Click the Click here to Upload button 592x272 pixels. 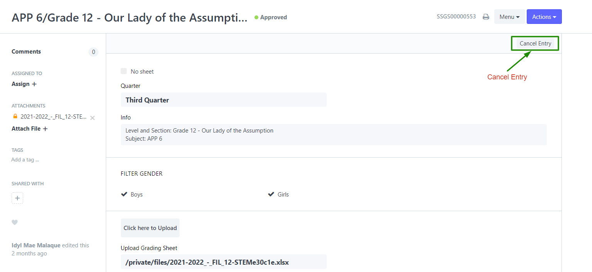tap(150, 228)
